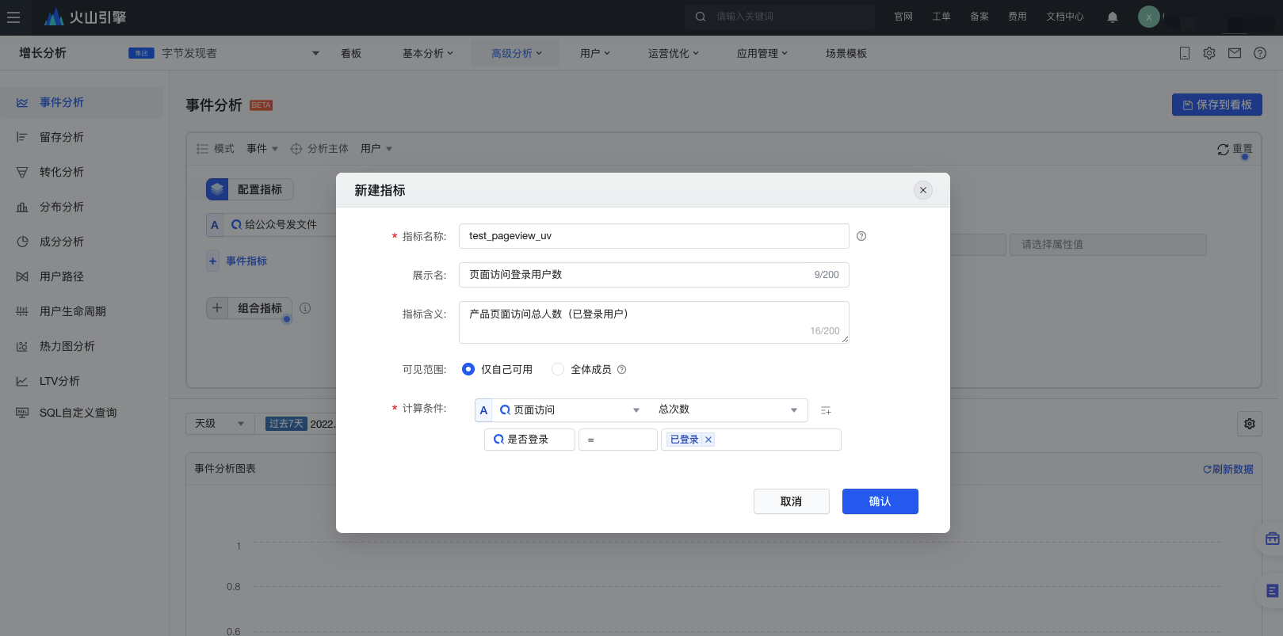Click the Volcano Engine logo
This screenshot has height=636, width=1283.
point(86,17)
